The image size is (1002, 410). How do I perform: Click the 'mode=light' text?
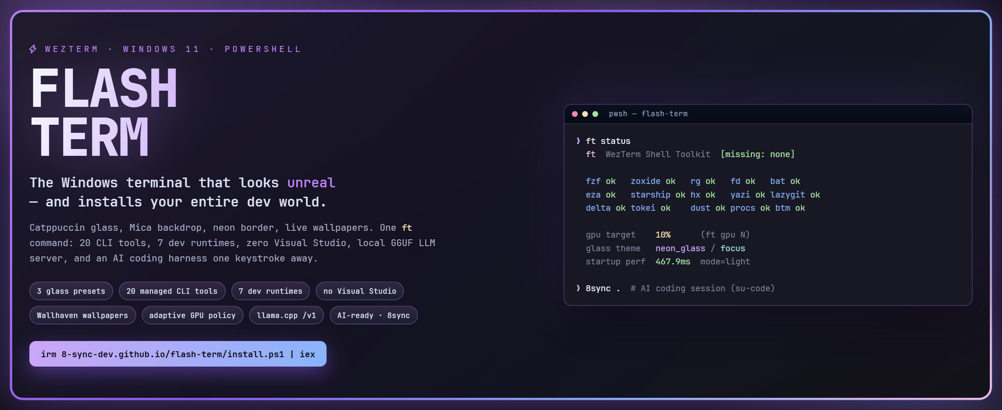pyautogui.click(x=725, y=261)
